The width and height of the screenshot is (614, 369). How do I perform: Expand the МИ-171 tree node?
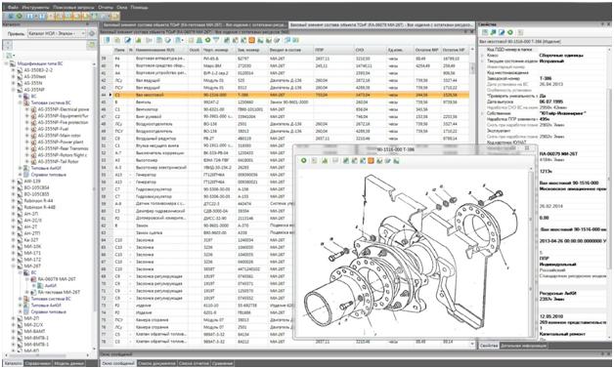[x=13, y=253]
